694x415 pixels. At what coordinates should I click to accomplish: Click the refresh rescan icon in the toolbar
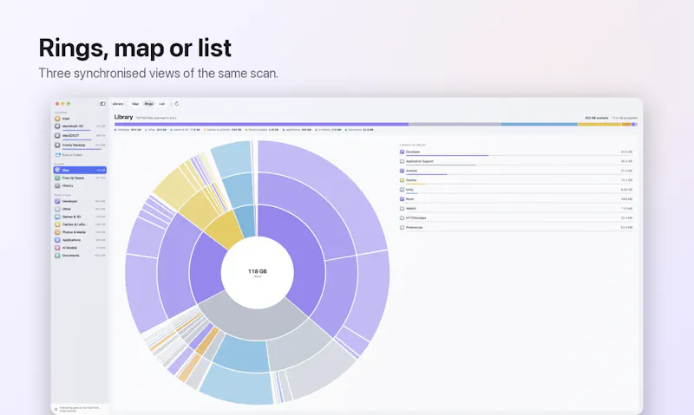point(177,104)
